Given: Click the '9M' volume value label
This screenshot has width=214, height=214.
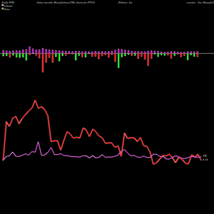Looking at the screenshot, I should [x=205, y=156].
